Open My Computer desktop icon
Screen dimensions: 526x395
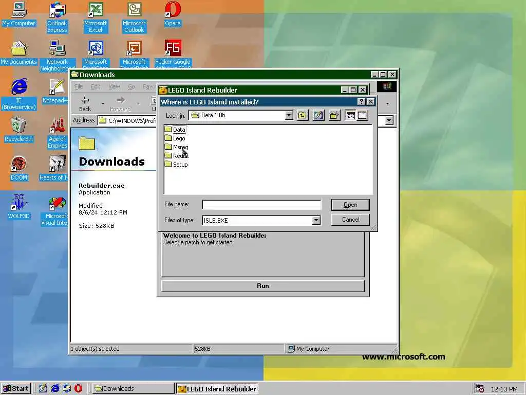18,14
